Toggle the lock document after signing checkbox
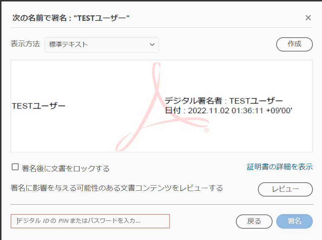 pyautogui.click(x=14, y=166)
